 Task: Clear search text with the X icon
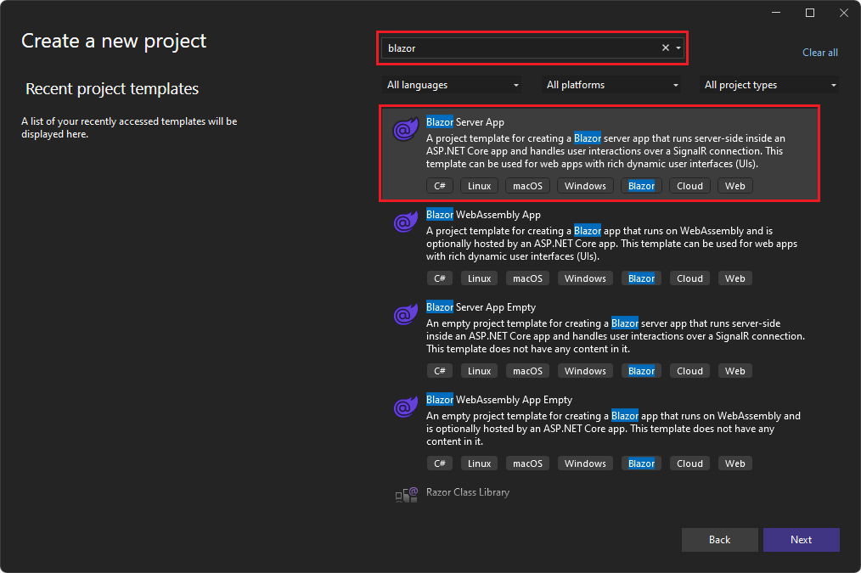coord(666,48)
